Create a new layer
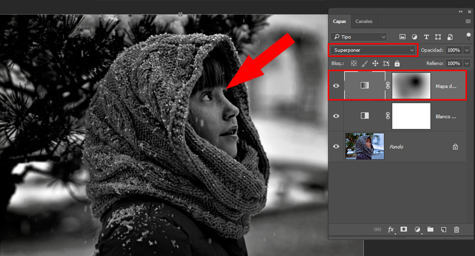 (x=444, y=230)
